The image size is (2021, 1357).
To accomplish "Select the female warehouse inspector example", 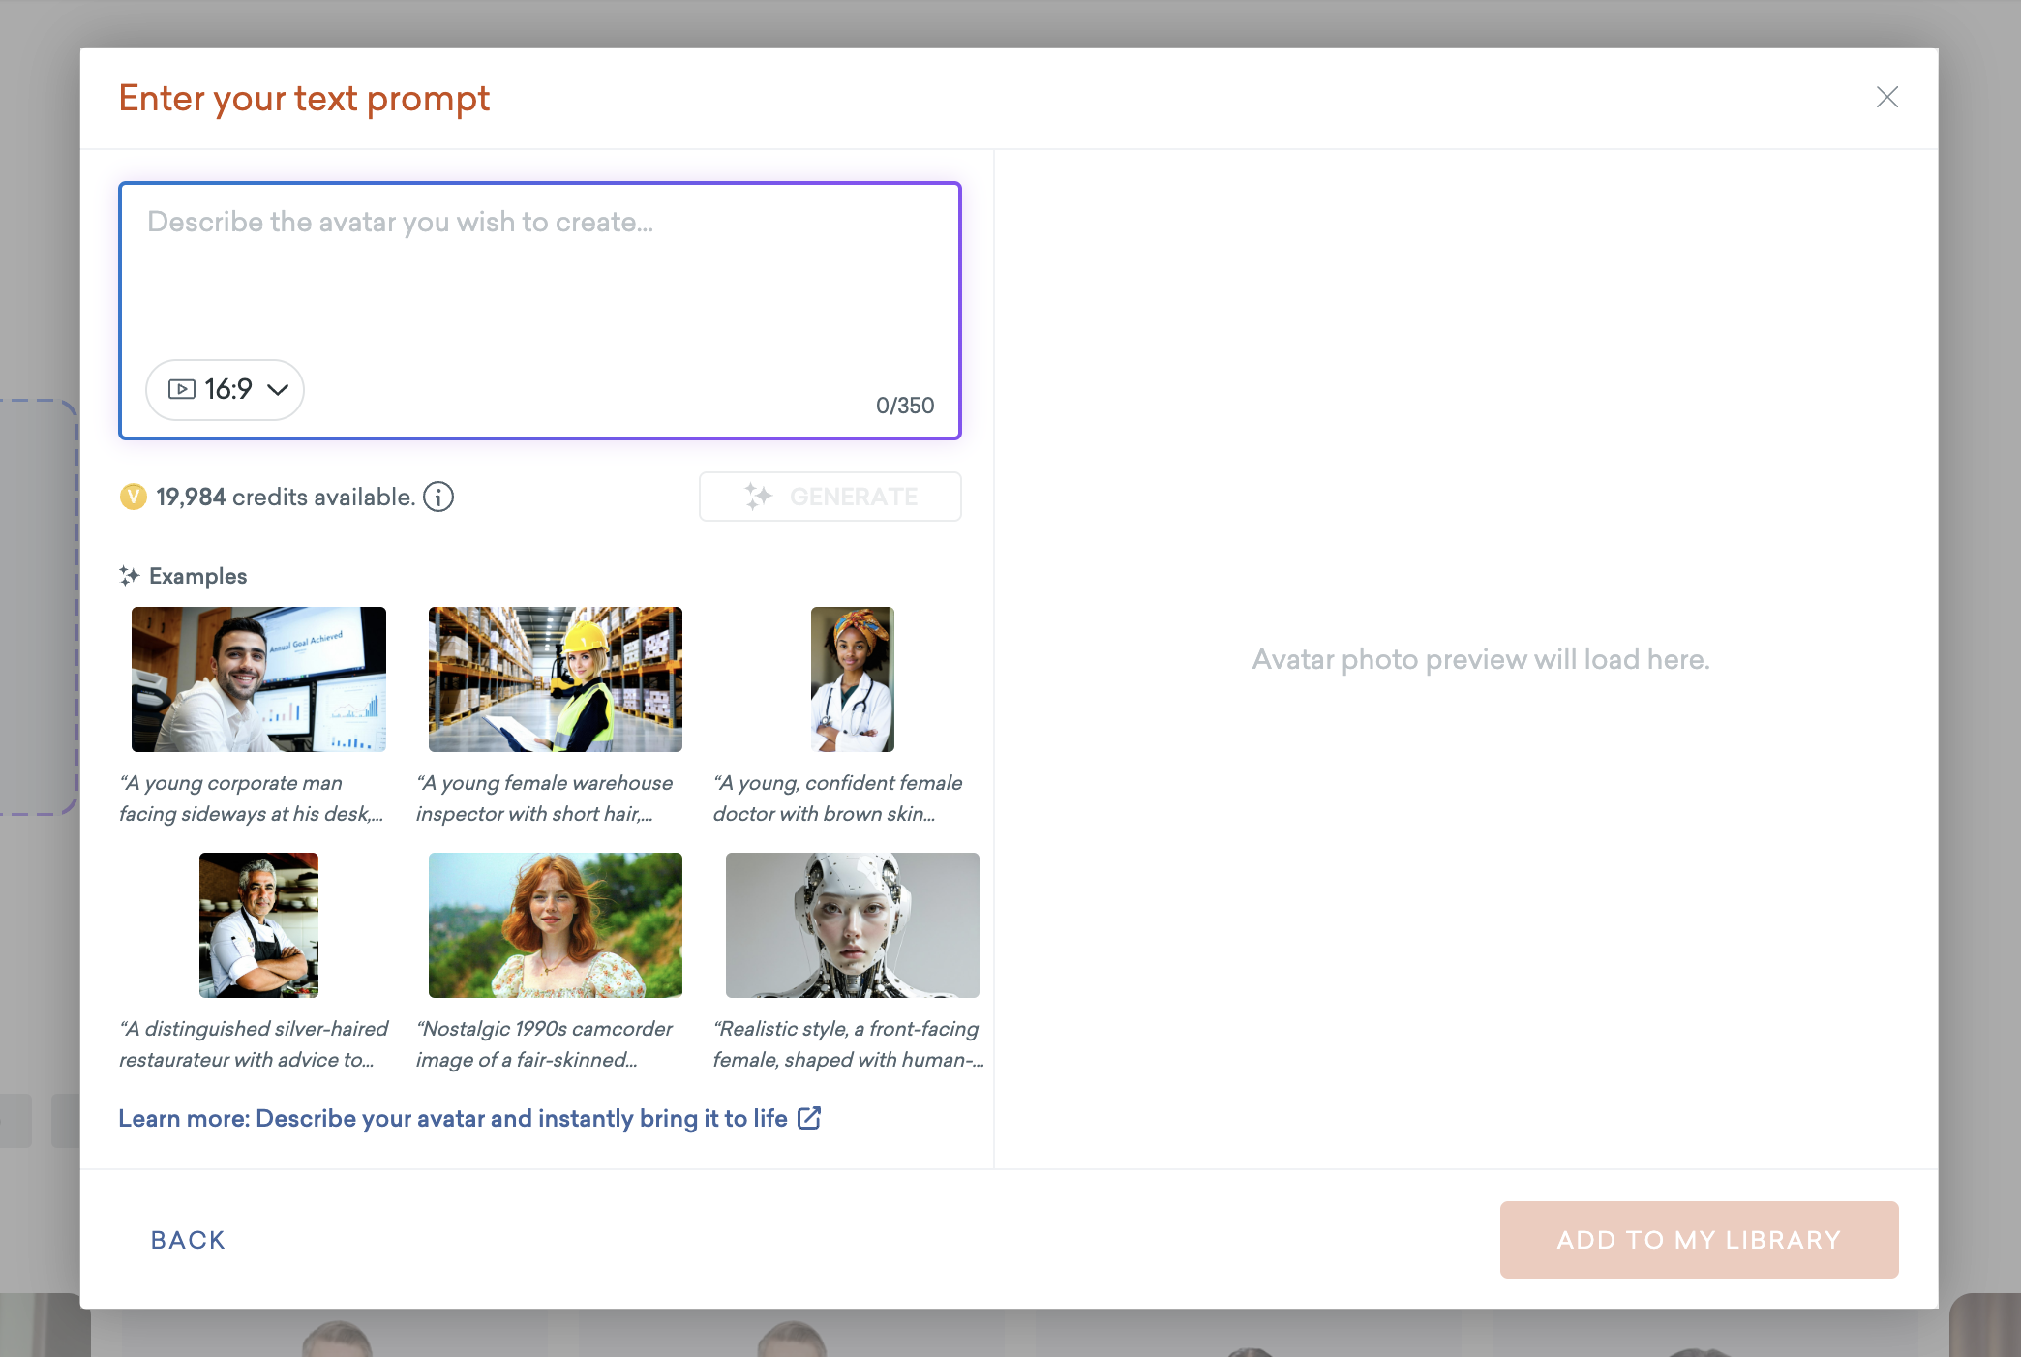I will coord(555,678).
